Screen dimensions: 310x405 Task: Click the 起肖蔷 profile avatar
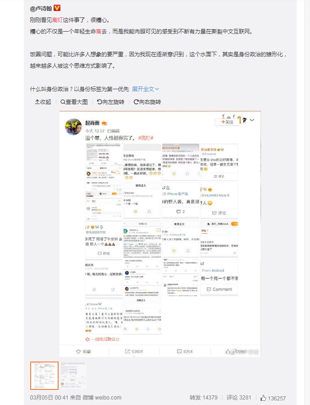tap(73, 127)
